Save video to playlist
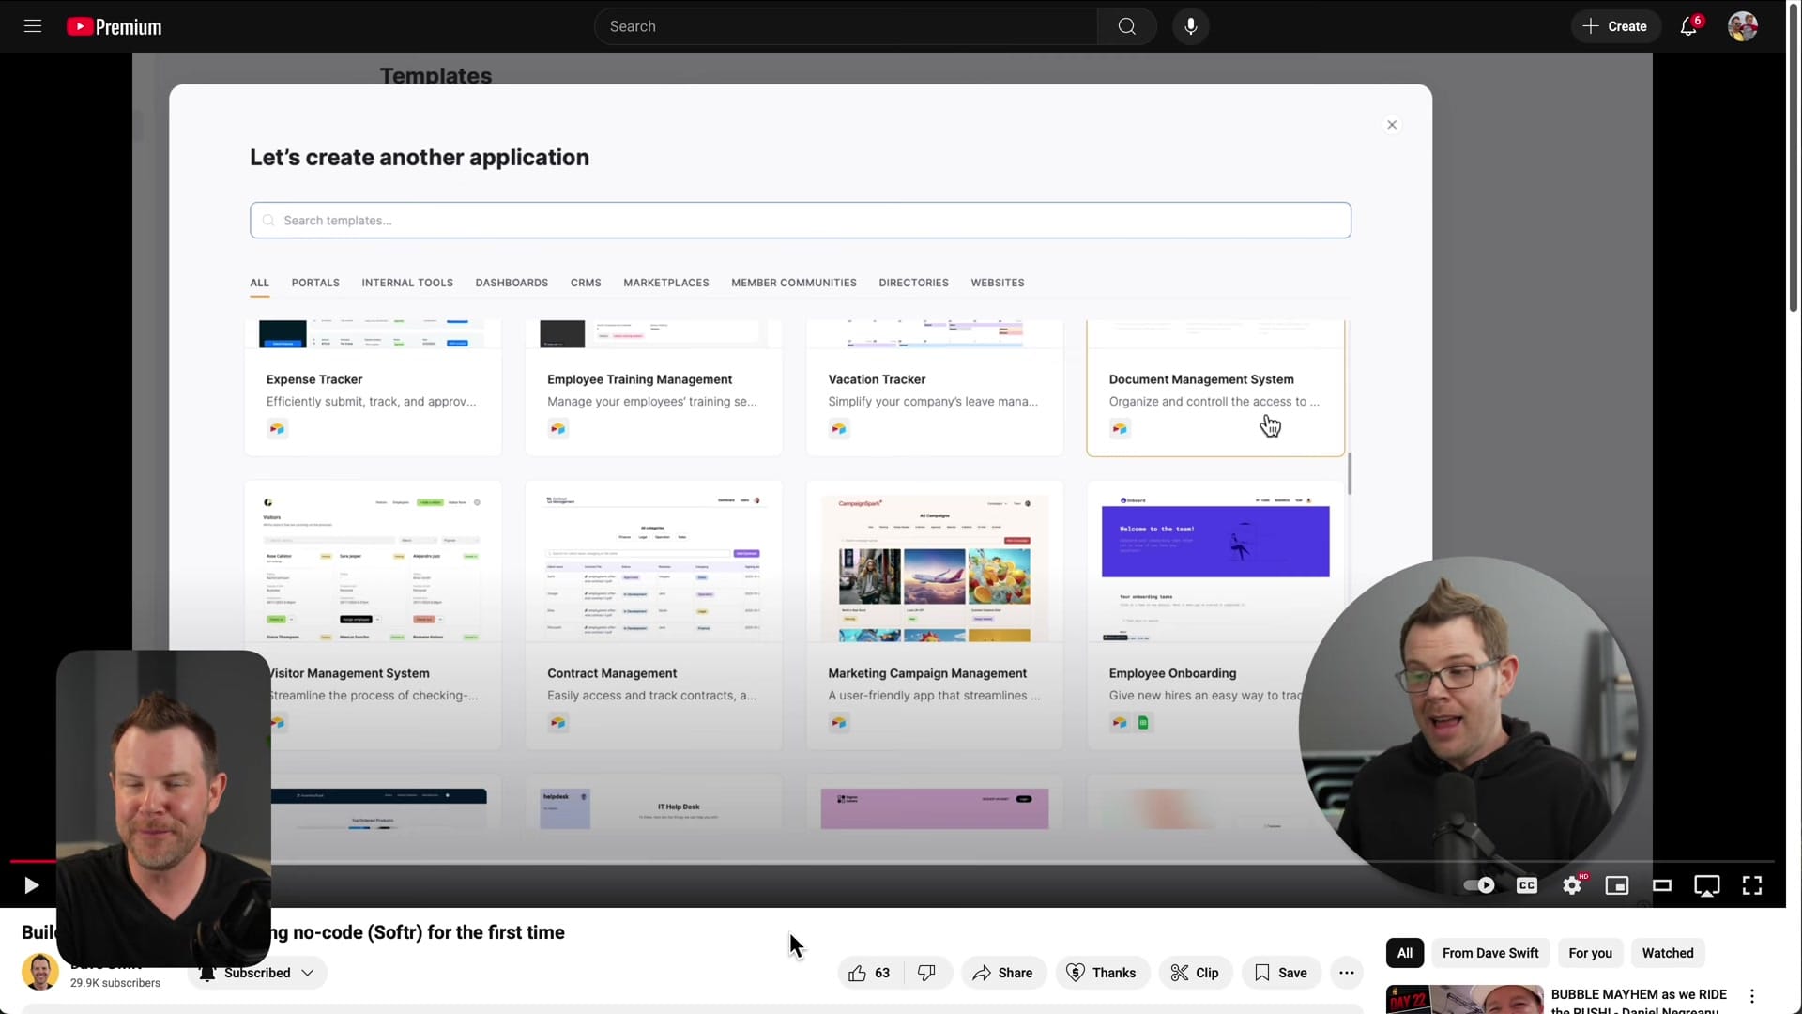This screenshot has width=1802, height=1014. click(x=1281, y=973)
